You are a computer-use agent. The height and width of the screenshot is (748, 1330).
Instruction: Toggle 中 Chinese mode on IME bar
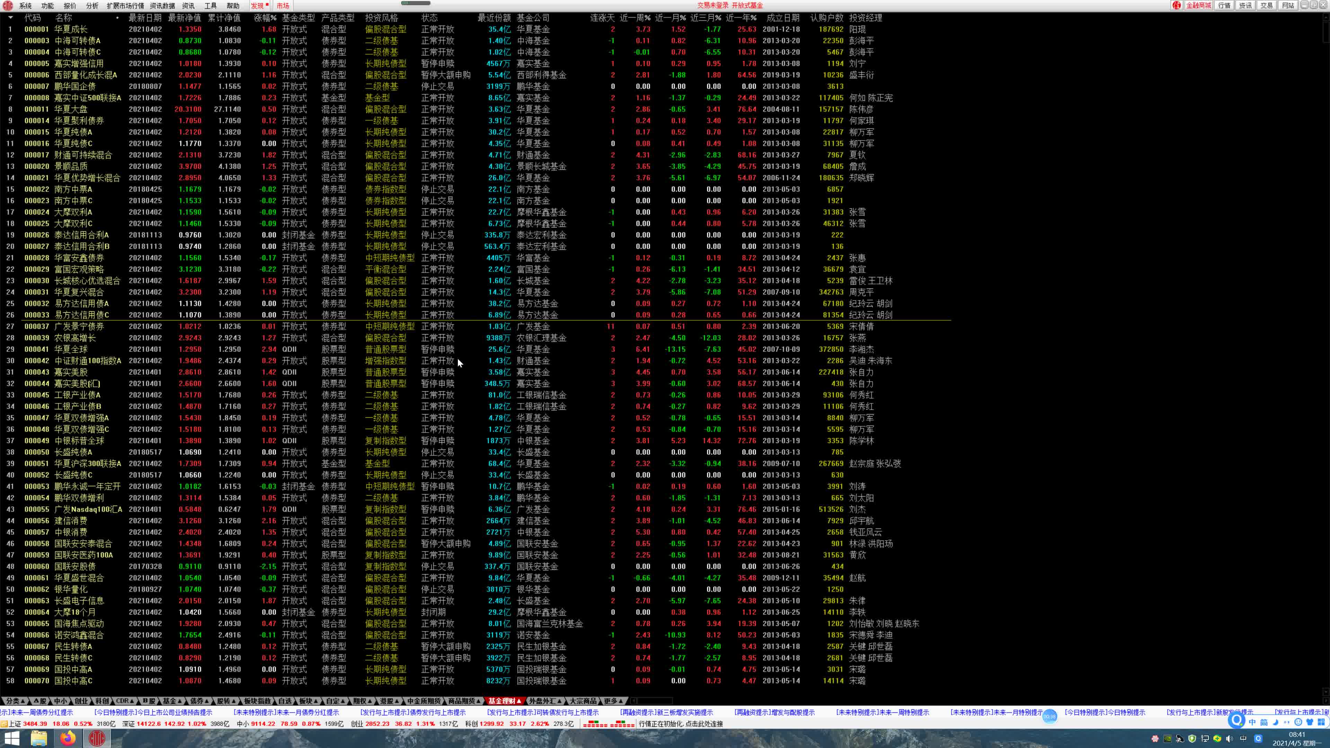(x=1252, y=722)
